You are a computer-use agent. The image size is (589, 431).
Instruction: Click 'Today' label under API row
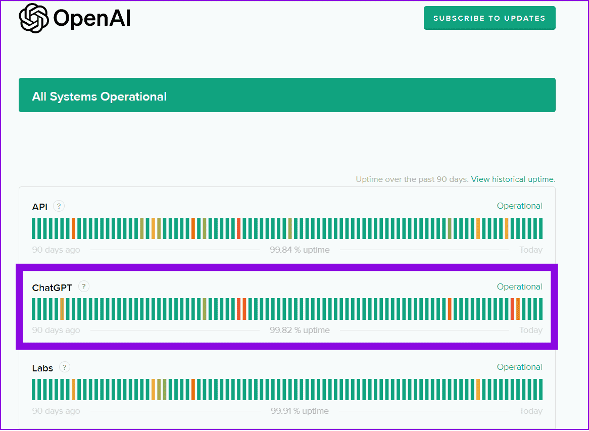[x=531, y=250]
